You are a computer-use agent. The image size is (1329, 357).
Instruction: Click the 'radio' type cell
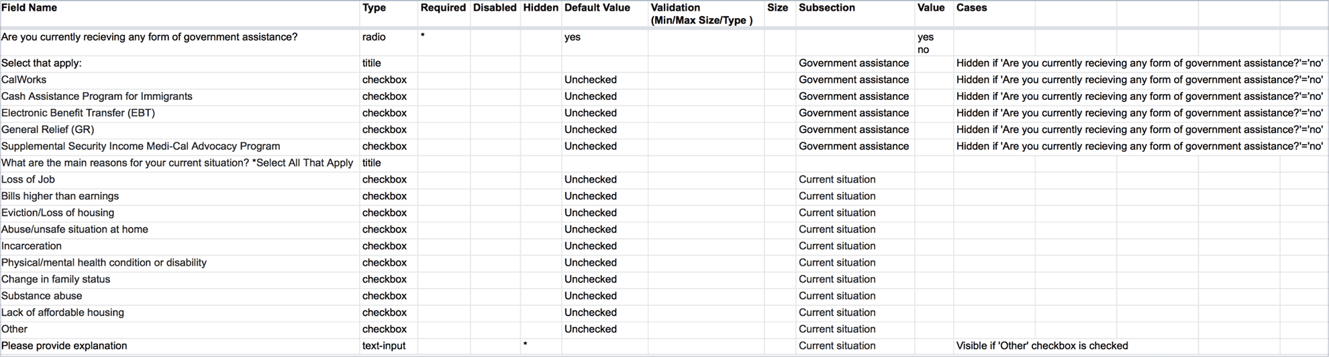coord(374,38)
